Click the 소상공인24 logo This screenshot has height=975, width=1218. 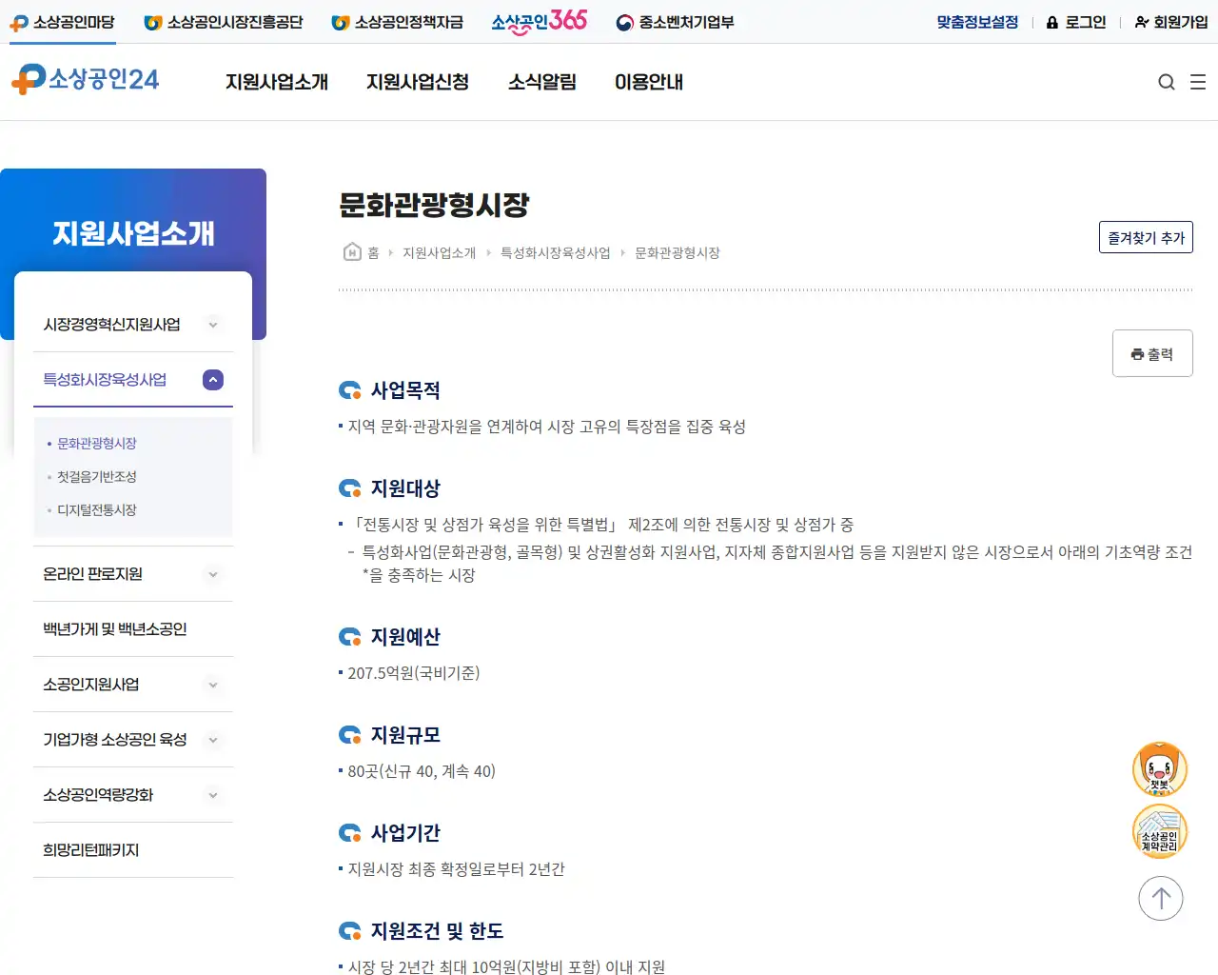[x=86, y=80]
